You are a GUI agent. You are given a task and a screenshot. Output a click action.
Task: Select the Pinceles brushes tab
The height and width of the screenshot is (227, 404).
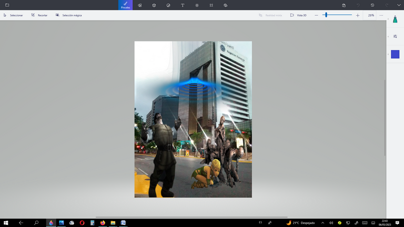tap(126, 5)
